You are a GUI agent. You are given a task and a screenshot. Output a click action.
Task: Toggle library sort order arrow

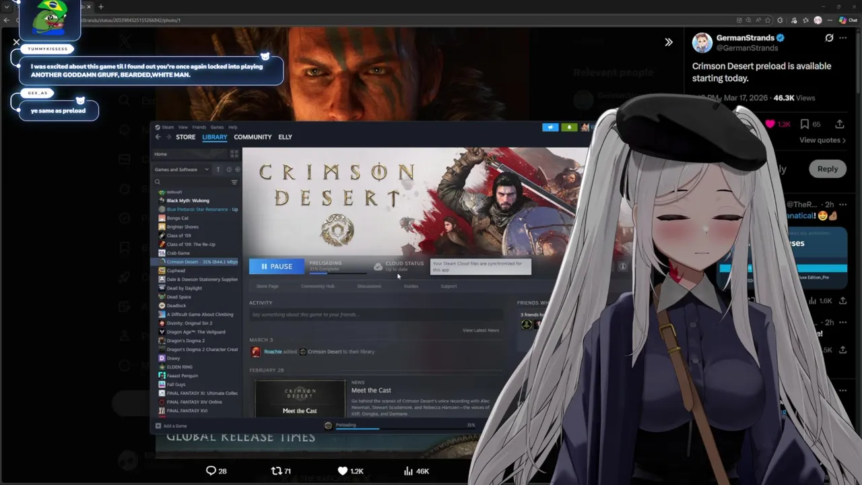pyautogui.click(x=218, y=169)
